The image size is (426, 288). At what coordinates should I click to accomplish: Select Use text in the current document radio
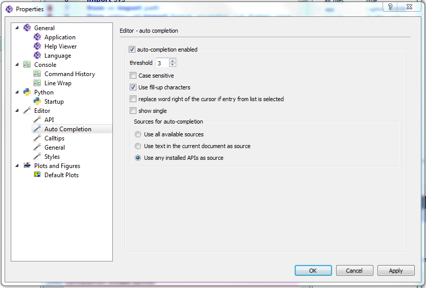[x=138, y=146]
